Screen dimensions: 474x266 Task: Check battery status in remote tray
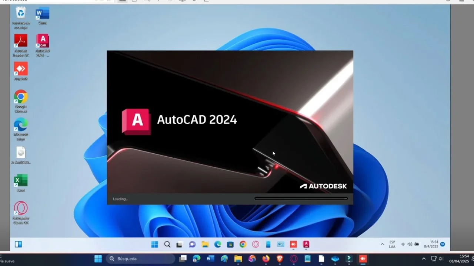coord(417,244)
